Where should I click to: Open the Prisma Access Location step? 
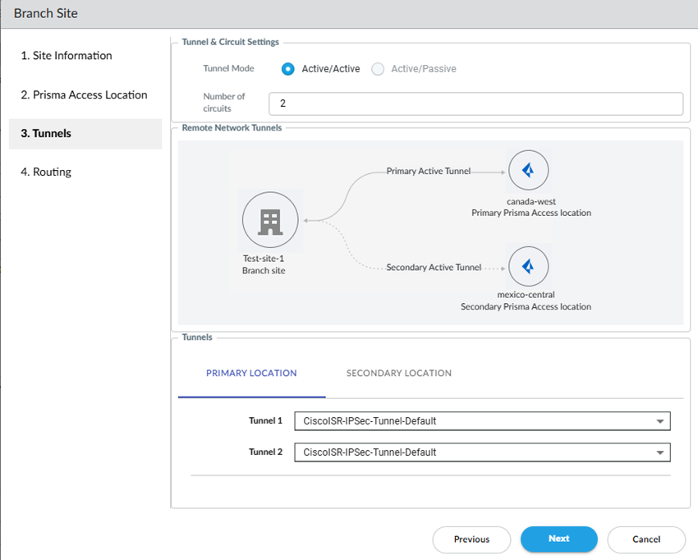84,95
